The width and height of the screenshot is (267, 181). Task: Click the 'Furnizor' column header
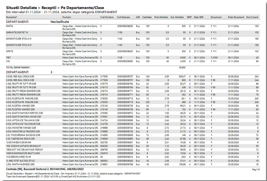point(67,17)
